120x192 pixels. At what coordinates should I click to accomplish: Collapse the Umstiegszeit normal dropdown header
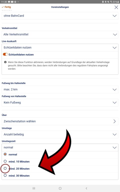(60, 147)
